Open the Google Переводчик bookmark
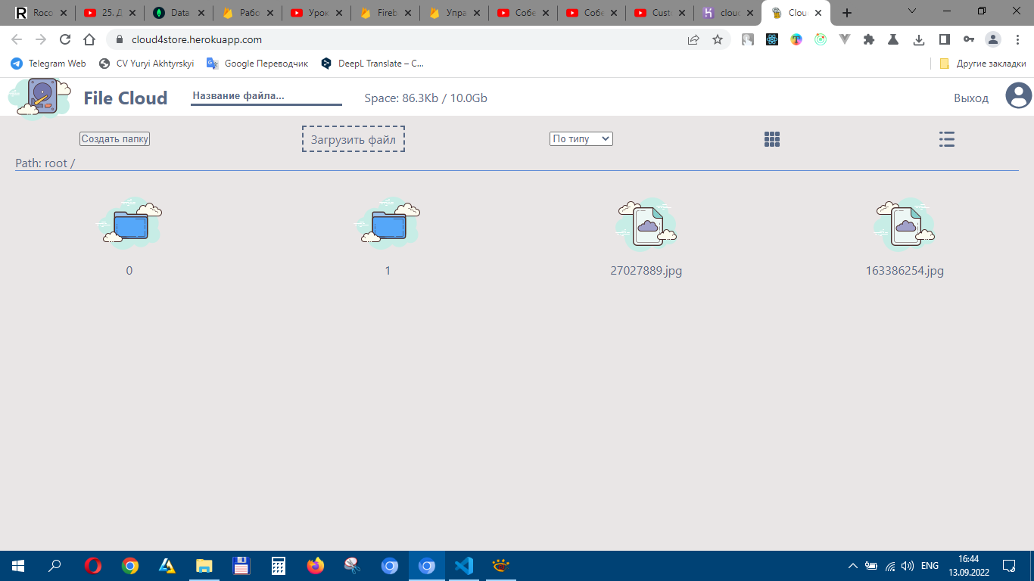1034x581 pixels. click(257, 64)
